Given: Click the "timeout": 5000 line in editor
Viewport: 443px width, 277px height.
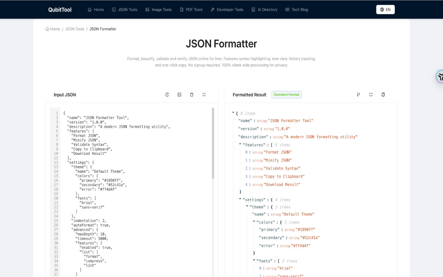Looking at the screenshot, I should 92,239.
